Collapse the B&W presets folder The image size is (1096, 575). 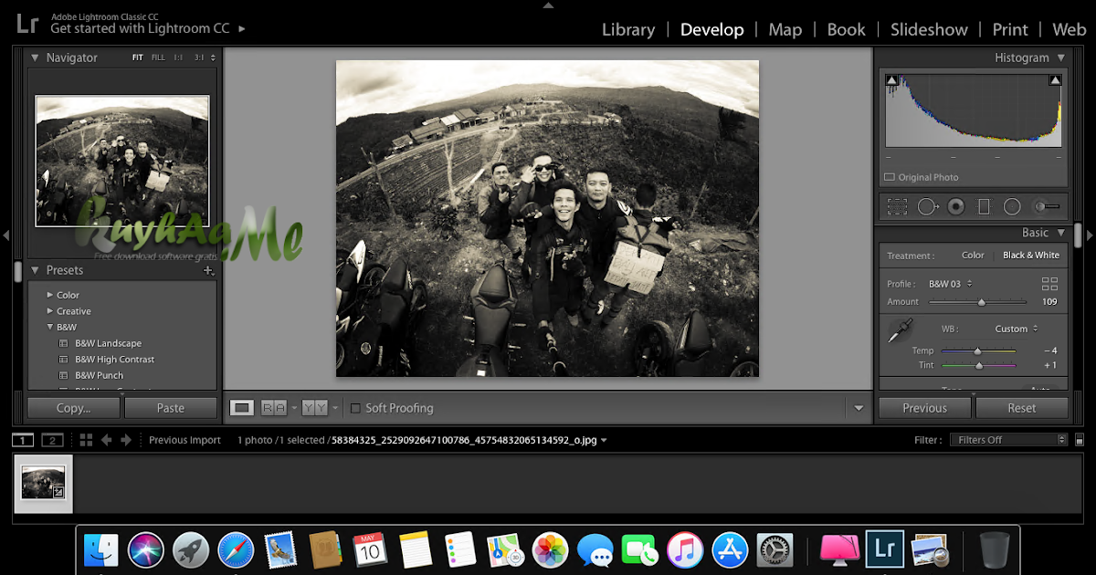point(50,327)
